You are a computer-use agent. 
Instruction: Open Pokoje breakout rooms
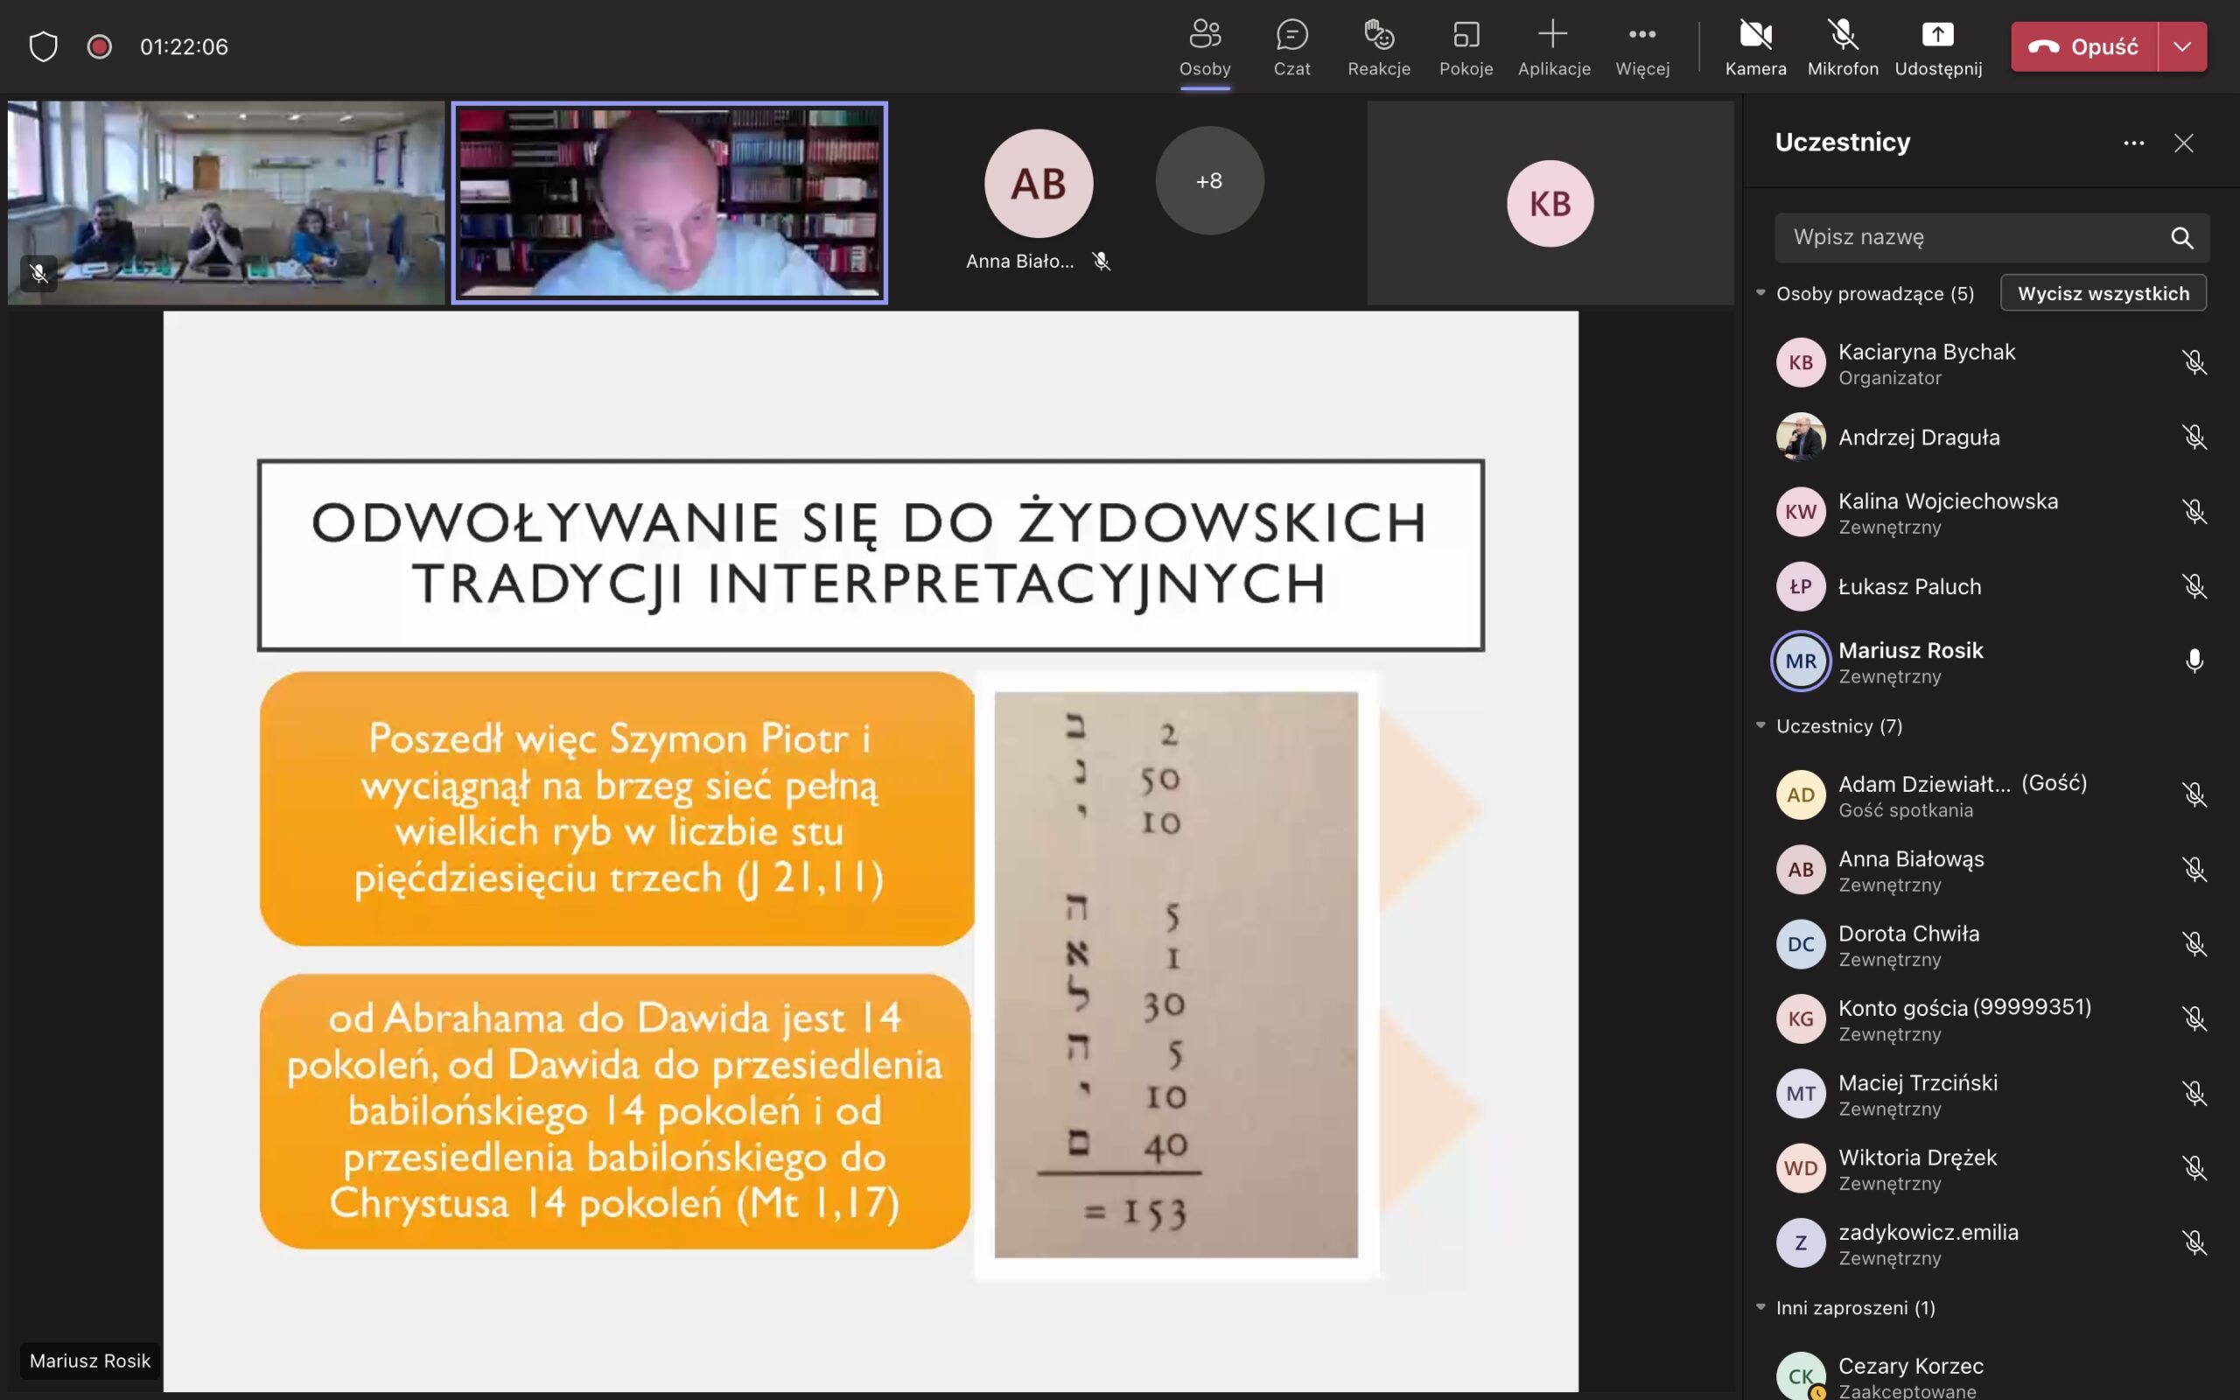(1466, 46)
